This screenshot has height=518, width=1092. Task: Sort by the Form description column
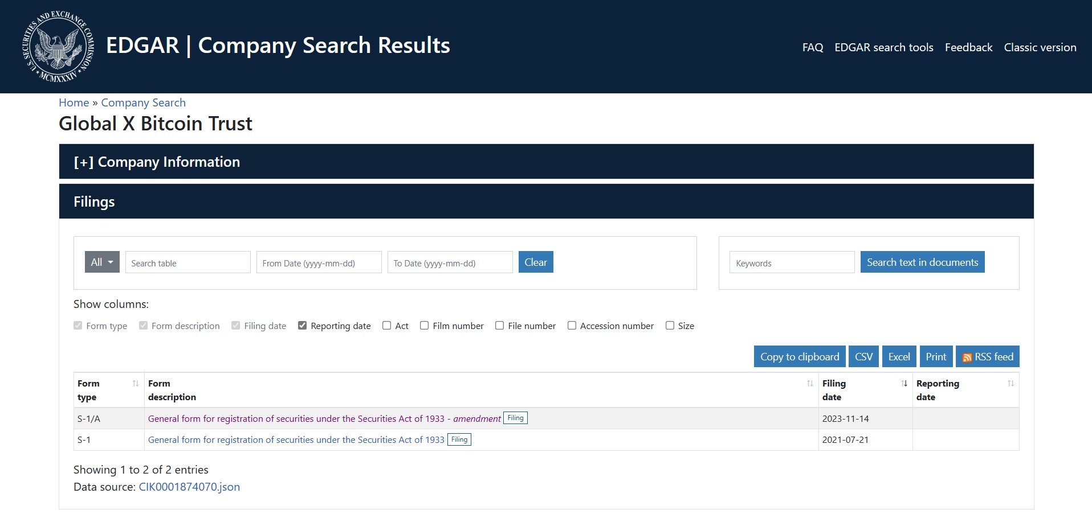481,390
